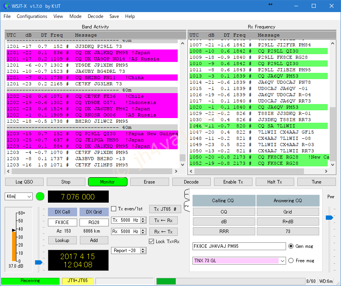Viewport: 341px width, 286px height.
Task: Open the Mode menu
Action: tap(75, 16)
